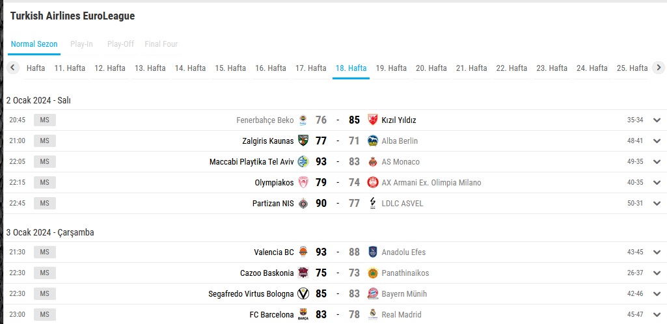The height and width of the screenshot is (324, 667).
Task: Click the Olympiakos team logo
Action: pyautogui.click(x=303, y=183)
